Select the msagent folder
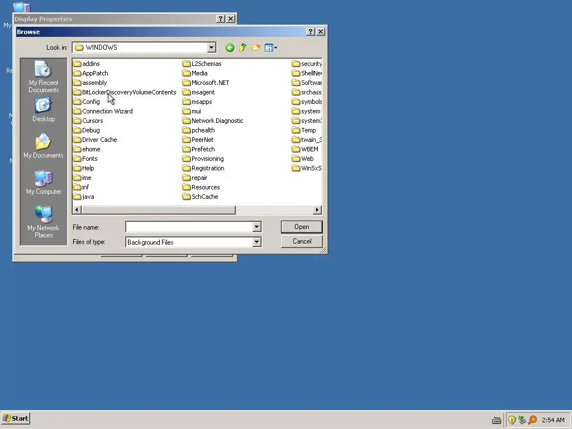This screenshot has height=429, width=572. click(x=199, y=92)
